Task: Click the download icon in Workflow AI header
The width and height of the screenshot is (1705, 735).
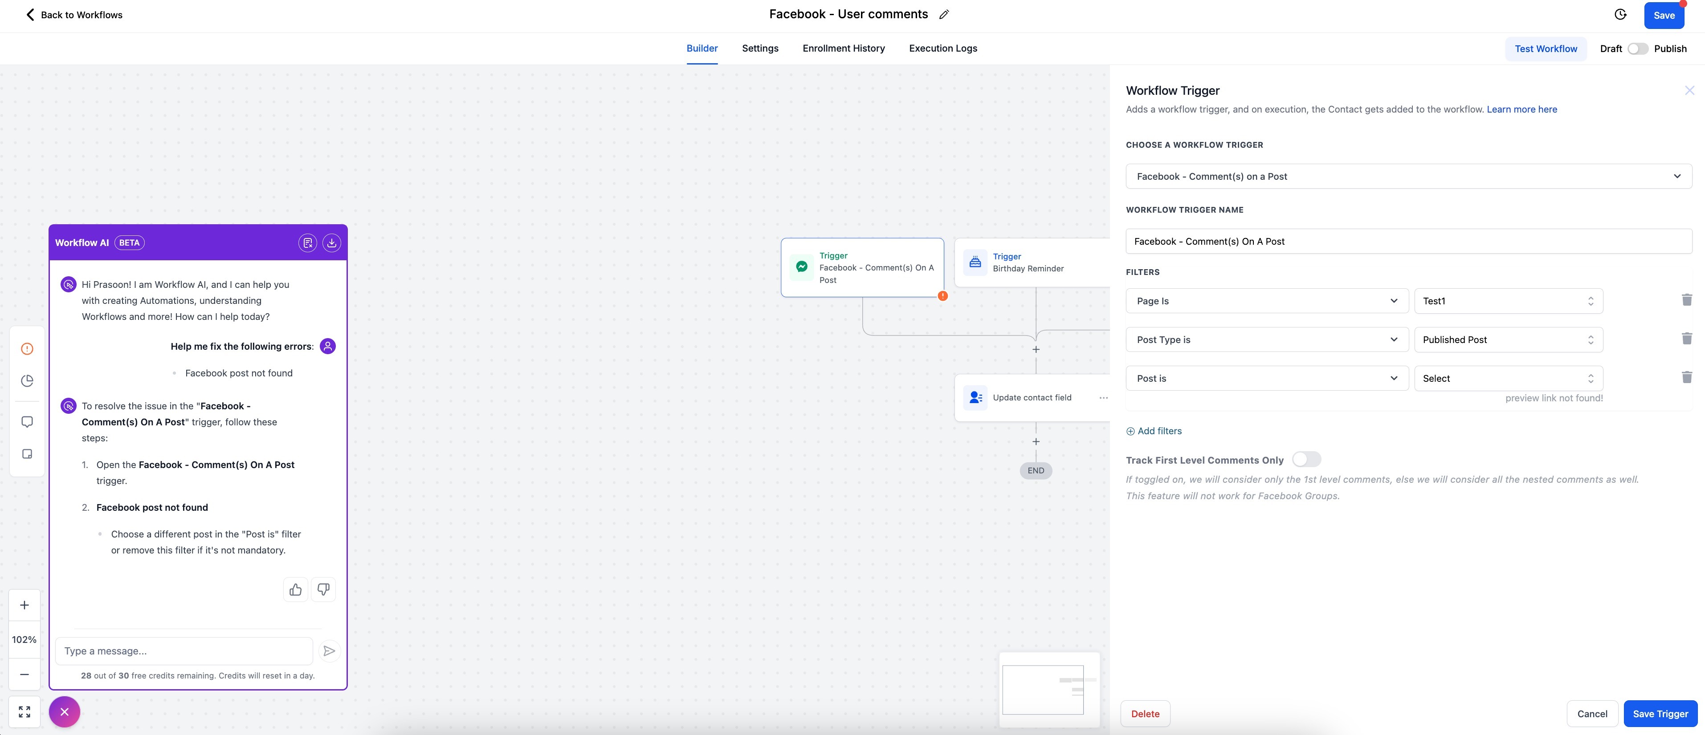Action: coord(331,242)
